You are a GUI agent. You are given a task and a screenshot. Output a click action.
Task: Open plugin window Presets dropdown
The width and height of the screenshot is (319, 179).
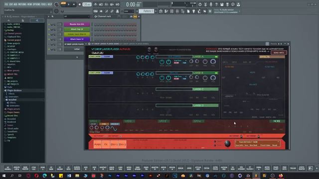point(274,44)
